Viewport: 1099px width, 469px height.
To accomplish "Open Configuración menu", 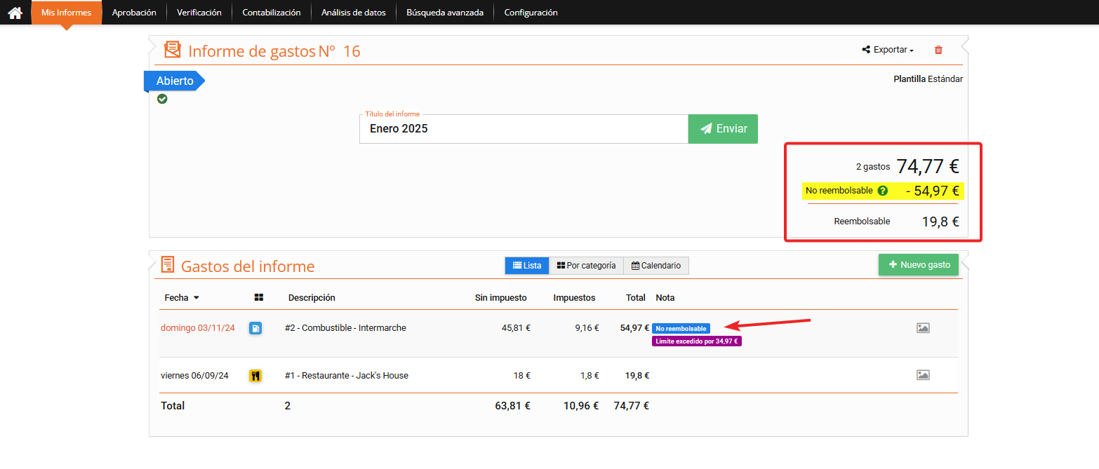I will click(x=531, y=13).
